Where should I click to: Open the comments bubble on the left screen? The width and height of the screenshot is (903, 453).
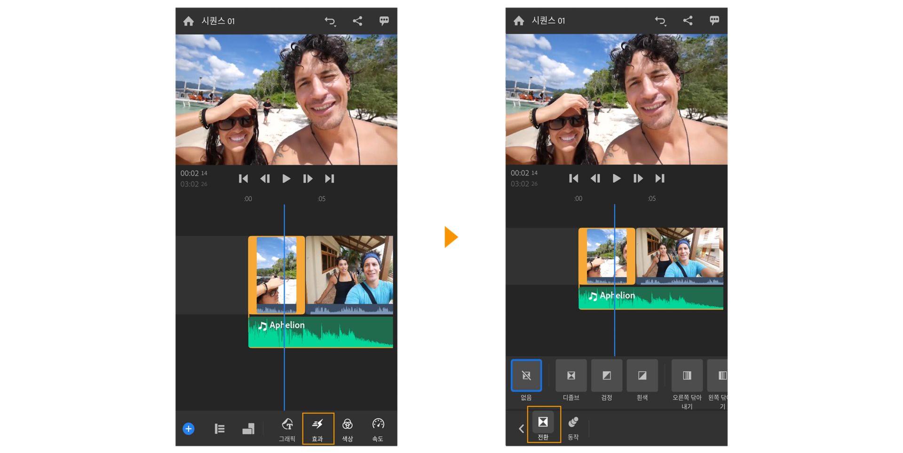tap(384, 21)
